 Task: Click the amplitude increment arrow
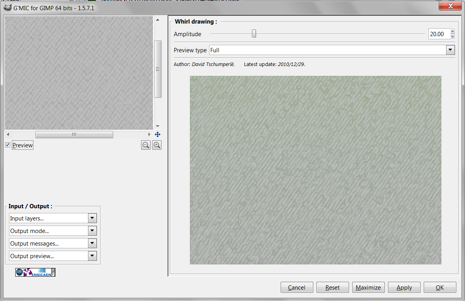click(x=452, y=31)
